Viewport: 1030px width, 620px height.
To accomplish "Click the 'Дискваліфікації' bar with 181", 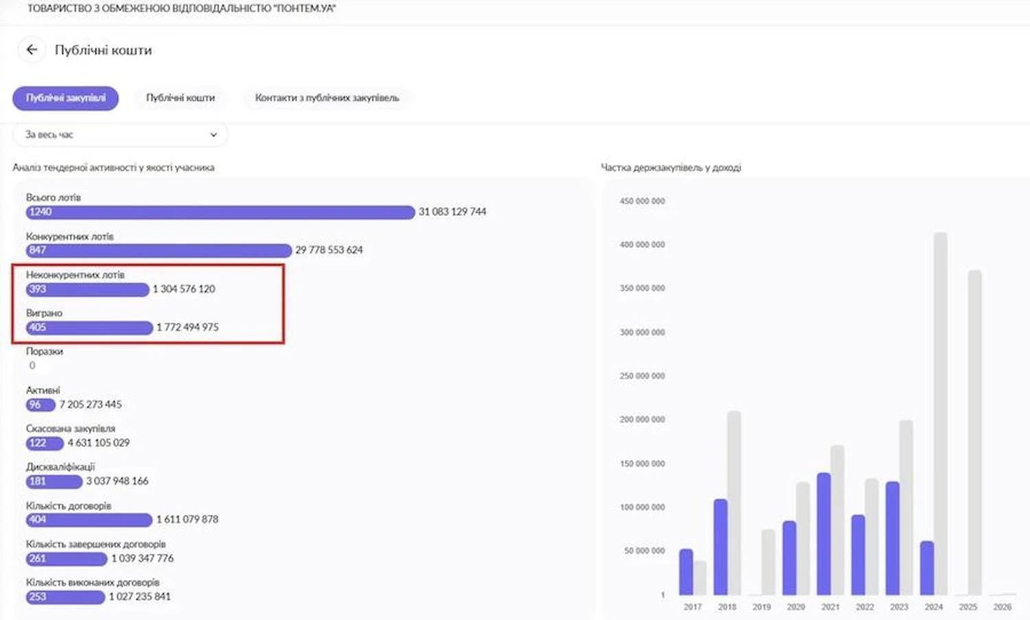I will click(54, 481).
